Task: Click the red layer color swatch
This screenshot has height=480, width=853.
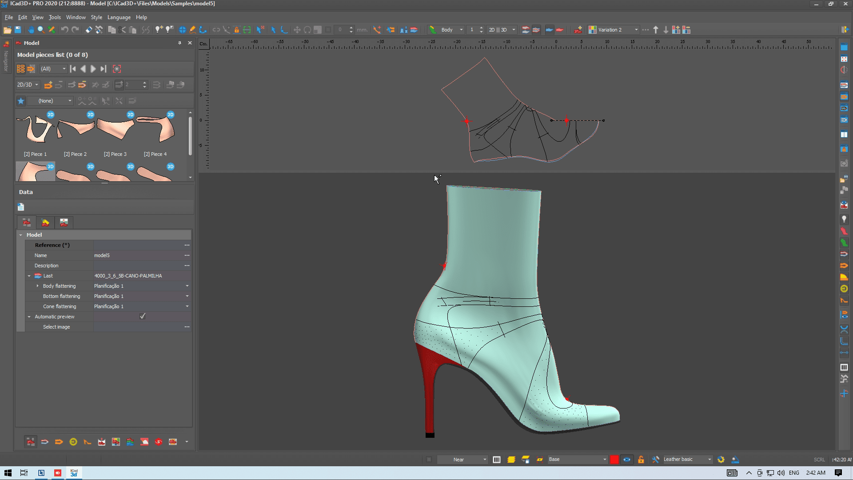Action: point(614,460)
